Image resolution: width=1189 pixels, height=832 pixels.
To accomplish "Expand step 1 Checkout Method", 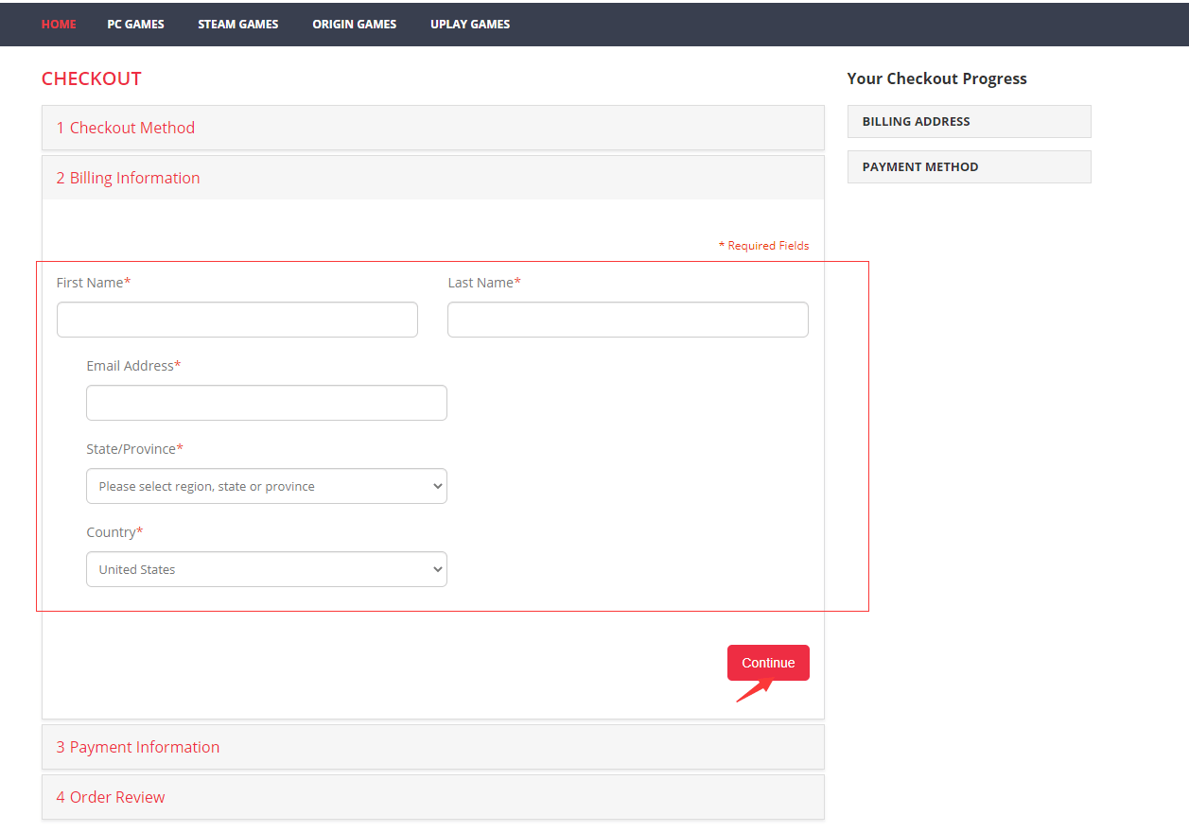I will [126, 128].
